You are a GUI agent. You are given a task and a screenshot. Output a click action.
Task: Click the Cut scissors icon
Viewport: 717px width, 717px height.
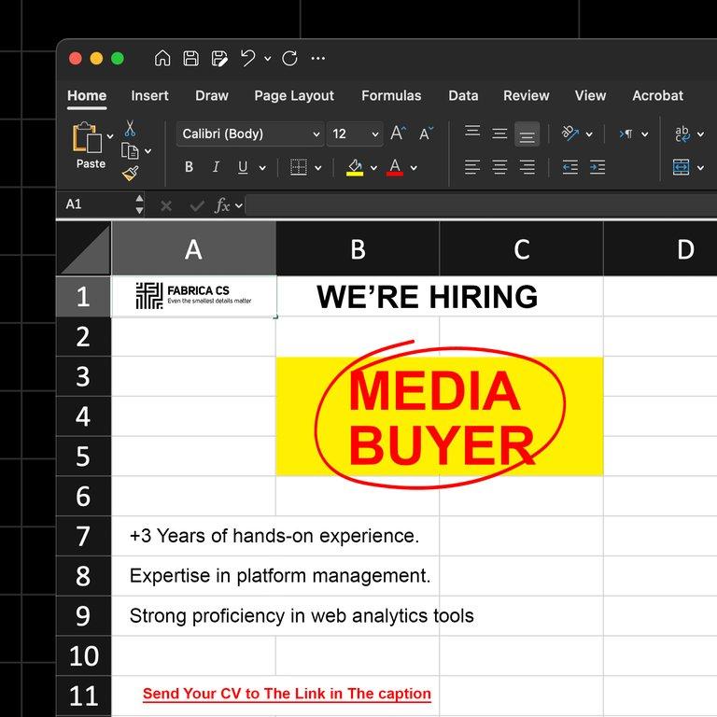130,129
